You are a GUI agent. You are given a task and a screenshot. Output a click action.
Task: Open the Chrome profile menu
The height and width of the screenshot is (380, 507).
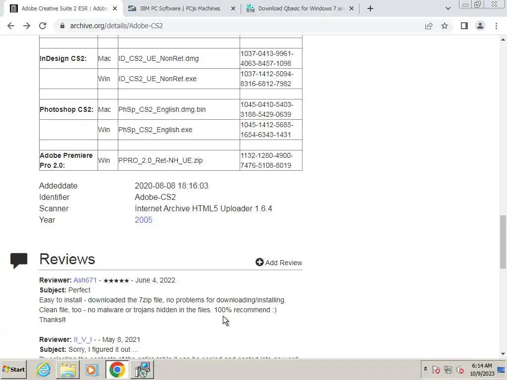click(x=480, y=26)
